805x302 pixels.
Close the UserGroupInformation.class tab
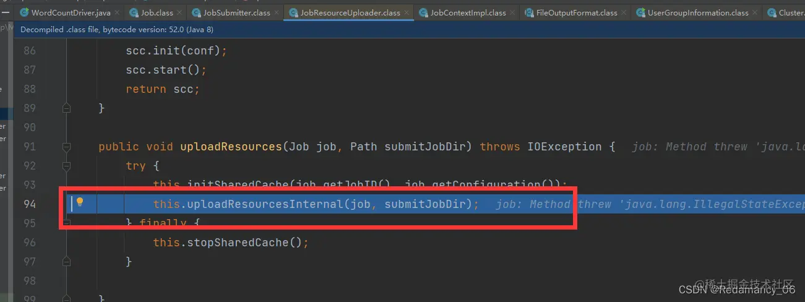click(755, 12)
